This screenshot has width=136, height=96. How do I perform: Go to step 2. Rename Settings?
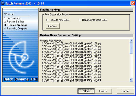[x=14, y=21]
